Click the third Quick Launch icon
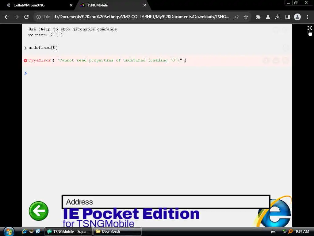 [38, 231]
